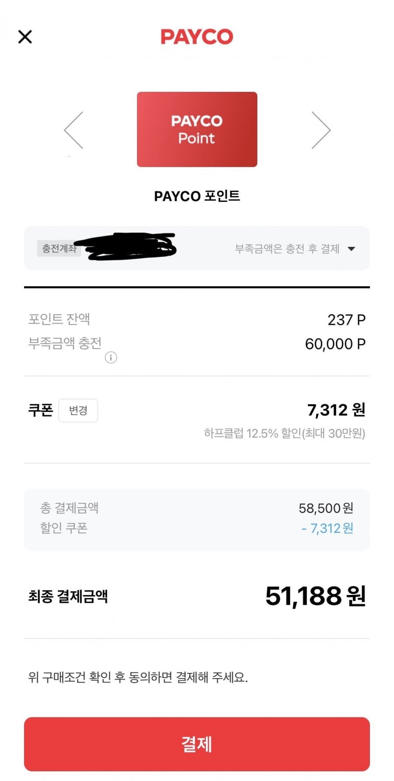Tap the PAYCO 포인트 title label
The height and width of the screenshot is (781, 394).
(x=197, y=196)
